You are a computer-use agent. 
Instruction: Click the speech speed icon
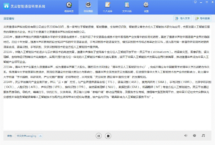coord(194,136)
